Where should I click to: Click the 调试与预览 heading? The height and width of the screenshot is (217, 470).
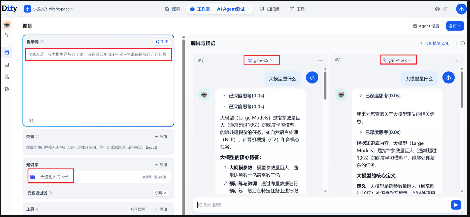203,43
